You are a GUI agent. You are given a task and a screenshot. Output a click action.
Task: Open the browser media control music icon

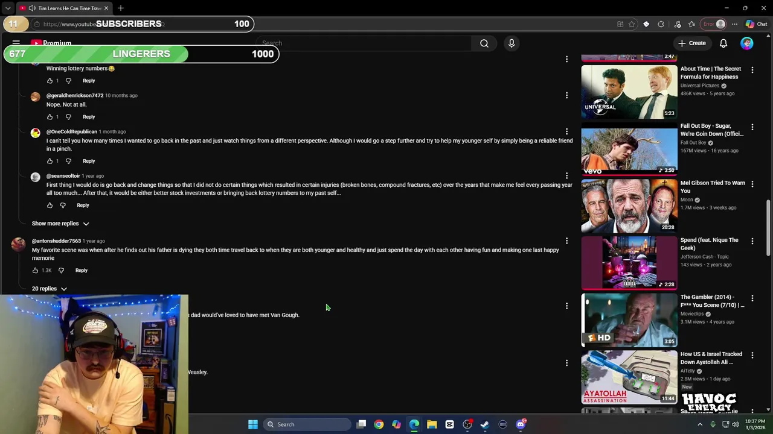click(677, 24)
